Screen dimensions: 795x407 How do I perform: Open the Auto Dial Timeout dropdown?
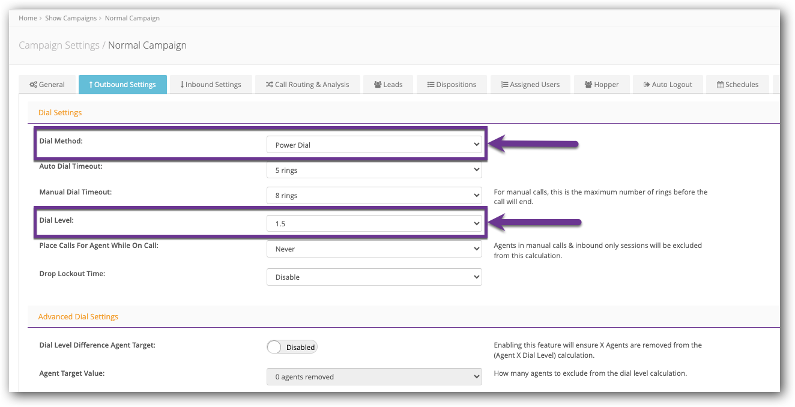[x=373, y=170]
